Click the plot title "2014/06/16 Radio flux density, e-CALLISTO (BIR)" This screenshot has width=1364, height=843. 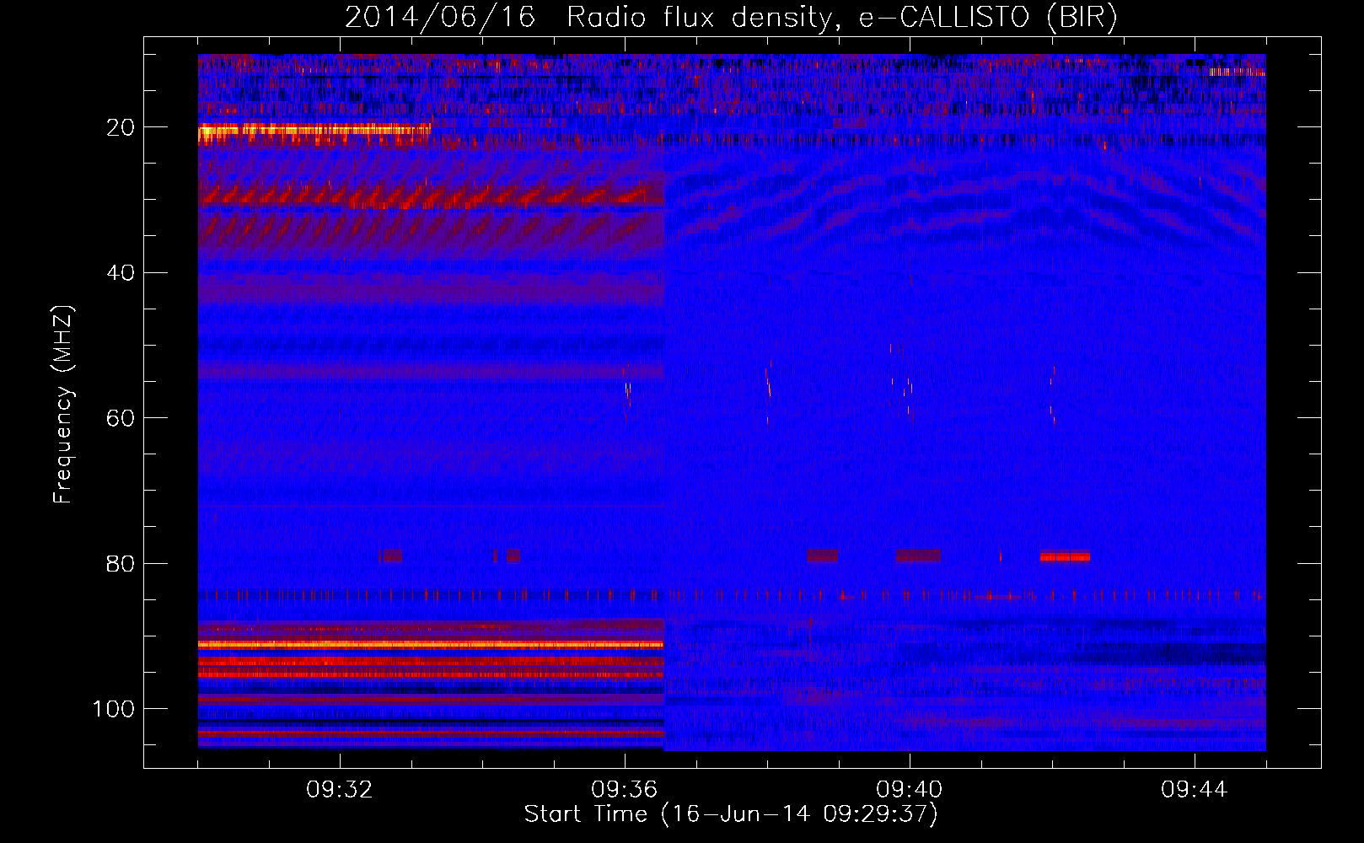731,17
